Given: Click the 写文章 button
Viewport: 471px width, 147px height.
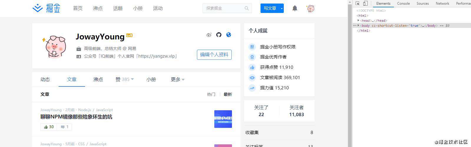Looking at the screenshot, I should point(270,8).
